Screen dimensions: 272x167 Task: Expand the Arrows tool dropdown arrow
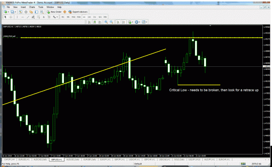pos(57,17)
